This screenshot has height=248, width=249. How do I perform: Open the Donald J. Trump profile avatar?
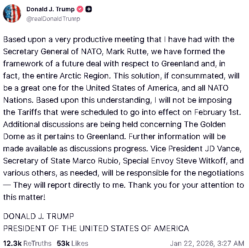(x=12, y=13)
